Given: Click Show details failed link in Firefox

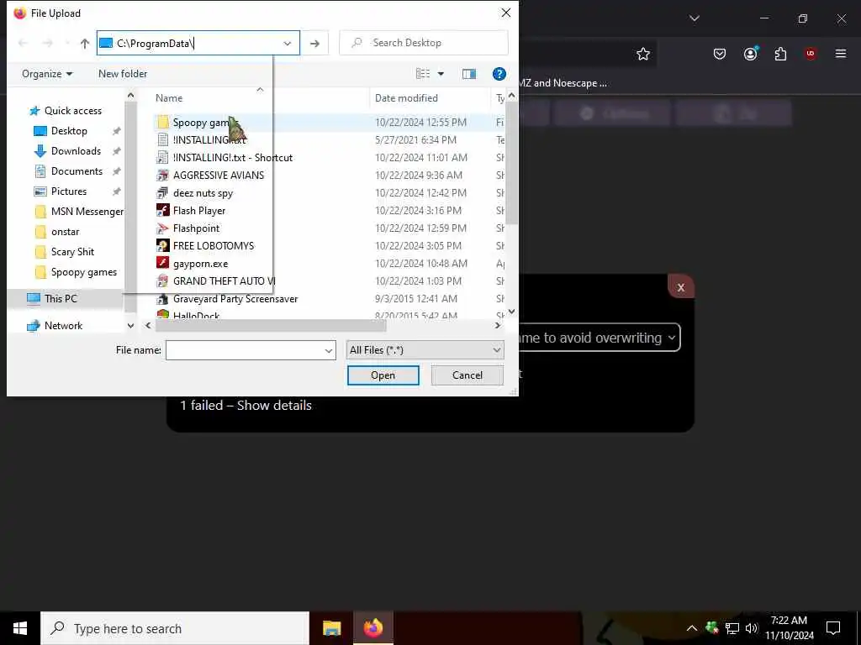Looking at the screenshot, I should pyautogui.click(x=274, y=406).
